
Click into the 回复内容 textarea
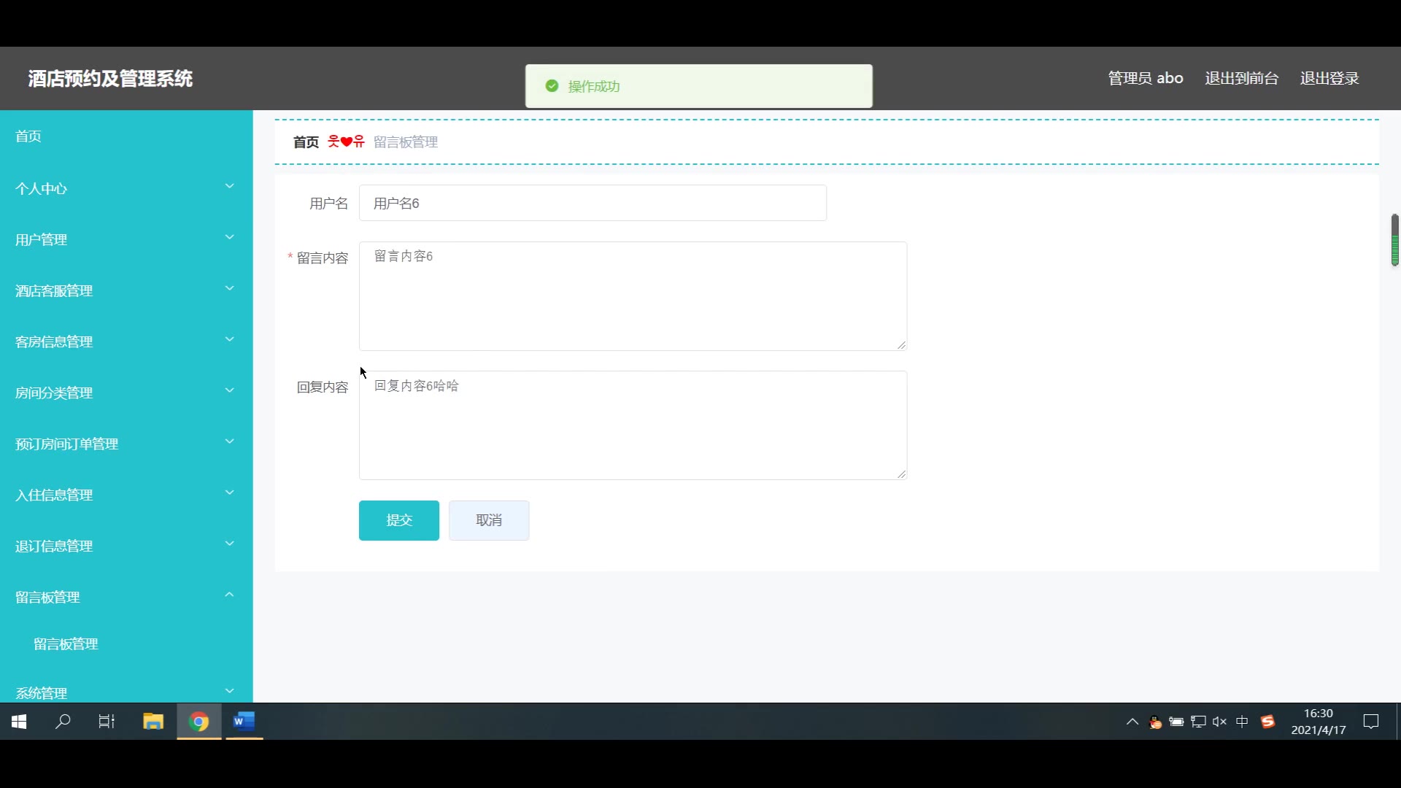[633, 425]
